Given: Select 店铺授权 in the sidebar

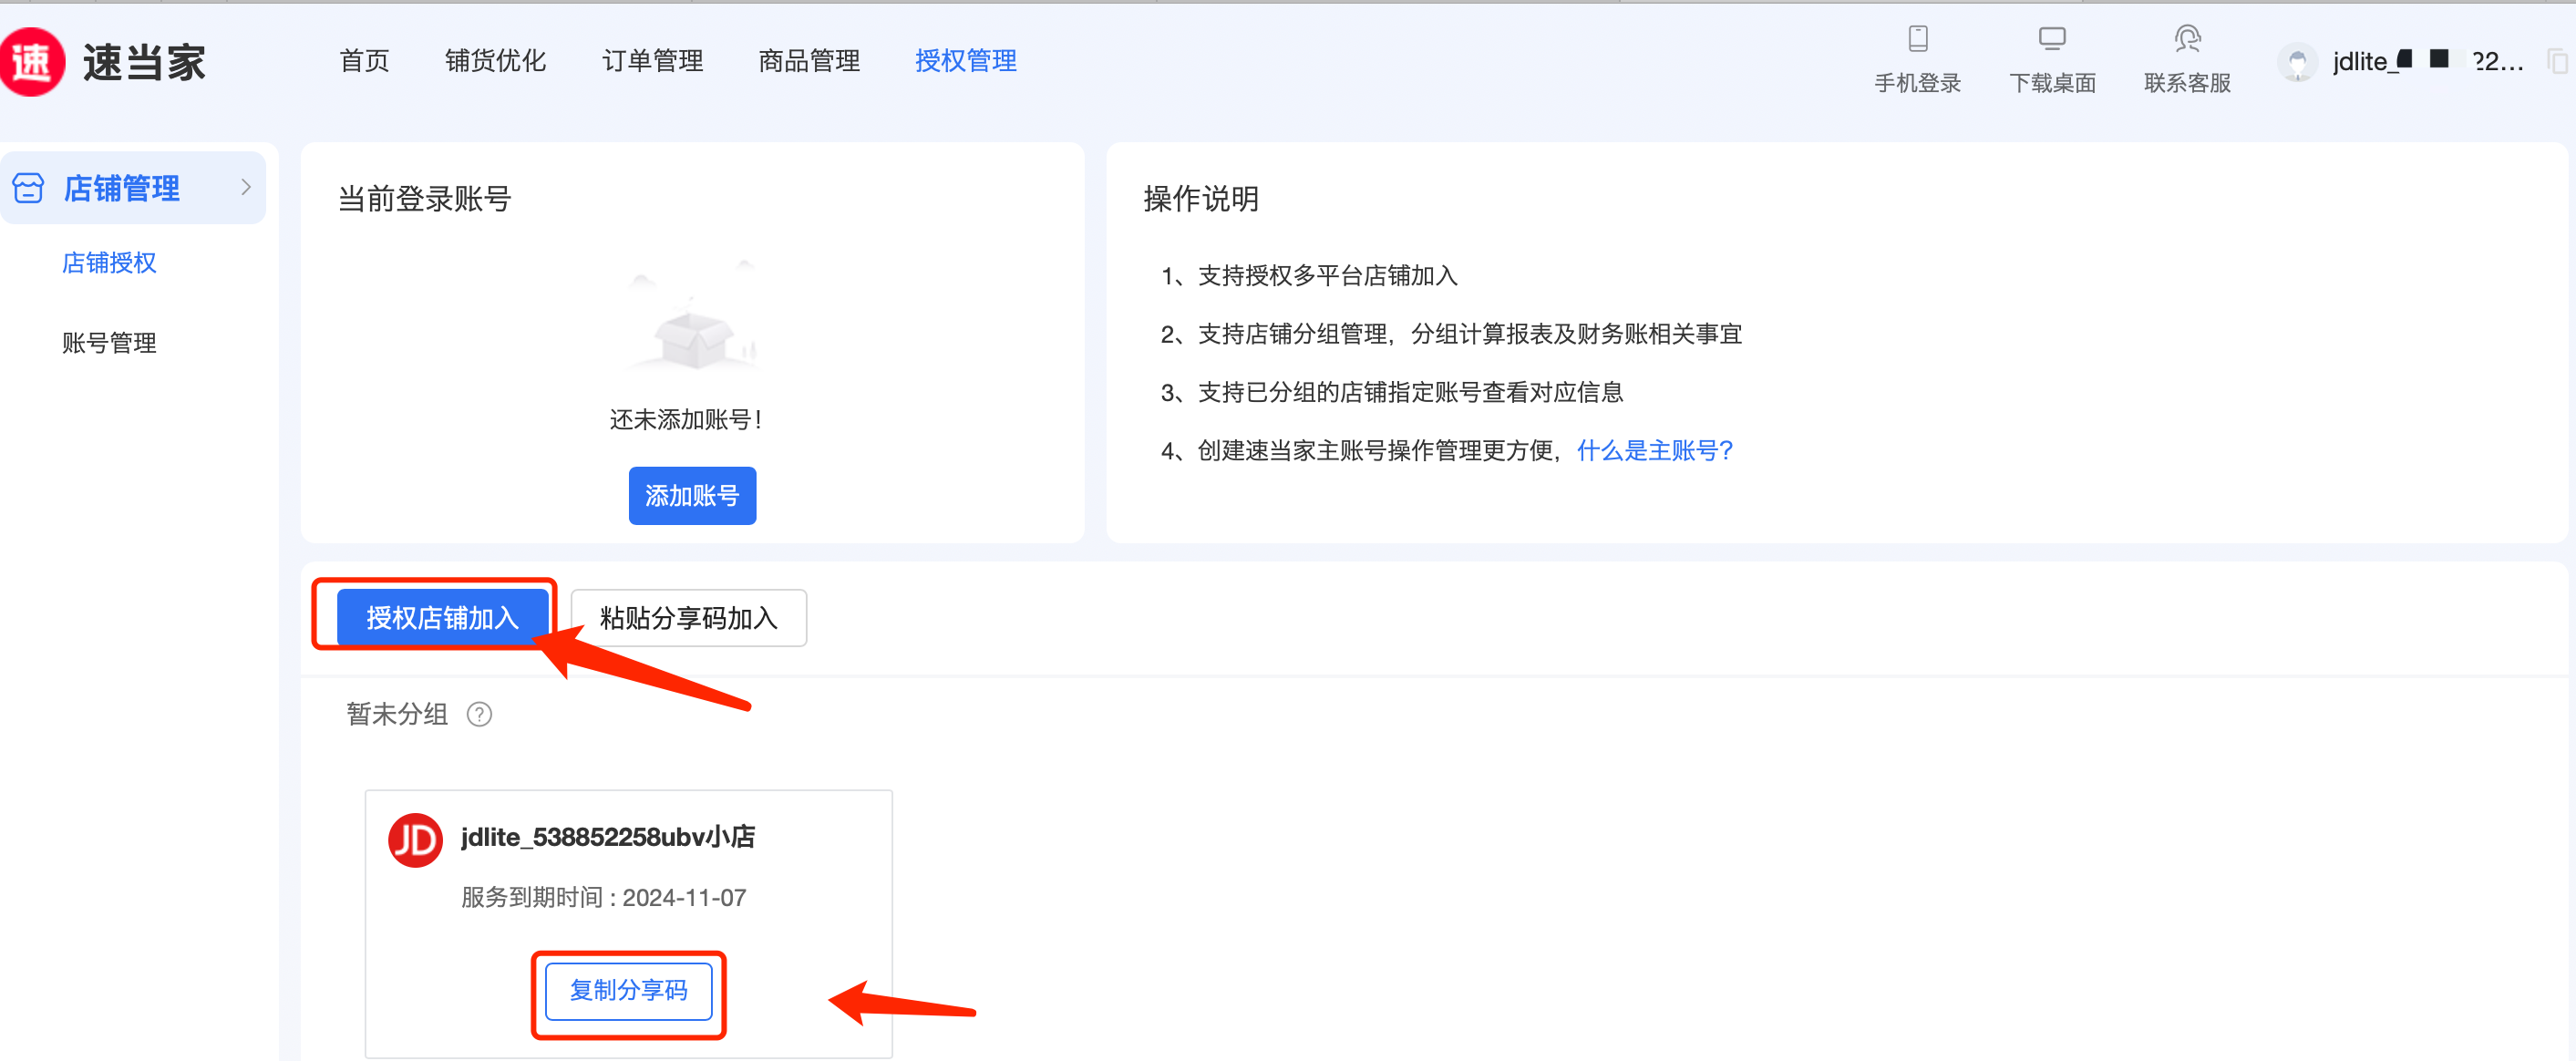Looking at the screenshot, I should pos(109,262).
